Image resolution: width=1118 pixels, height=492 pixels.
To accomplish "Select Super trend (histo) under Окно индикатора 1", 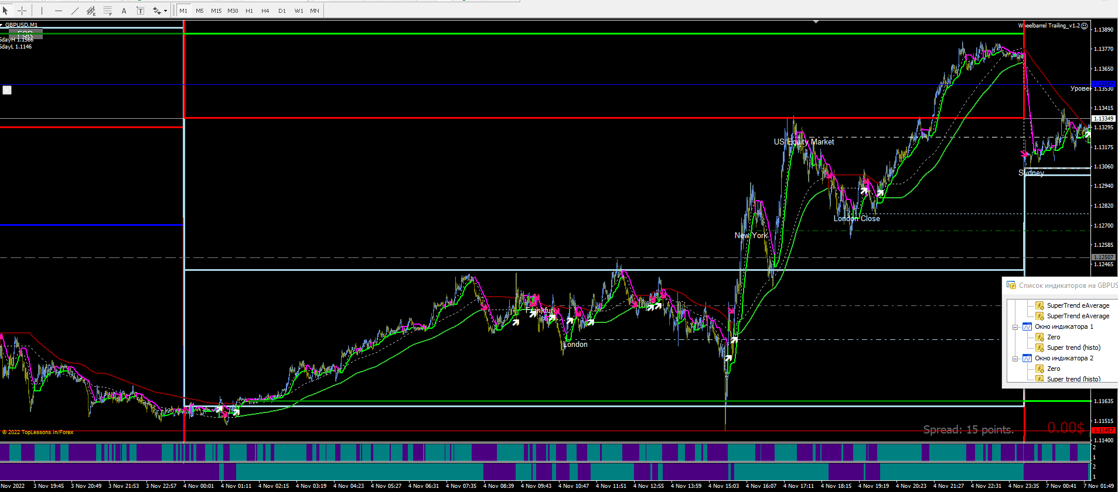I will (x=1073, y=348).
